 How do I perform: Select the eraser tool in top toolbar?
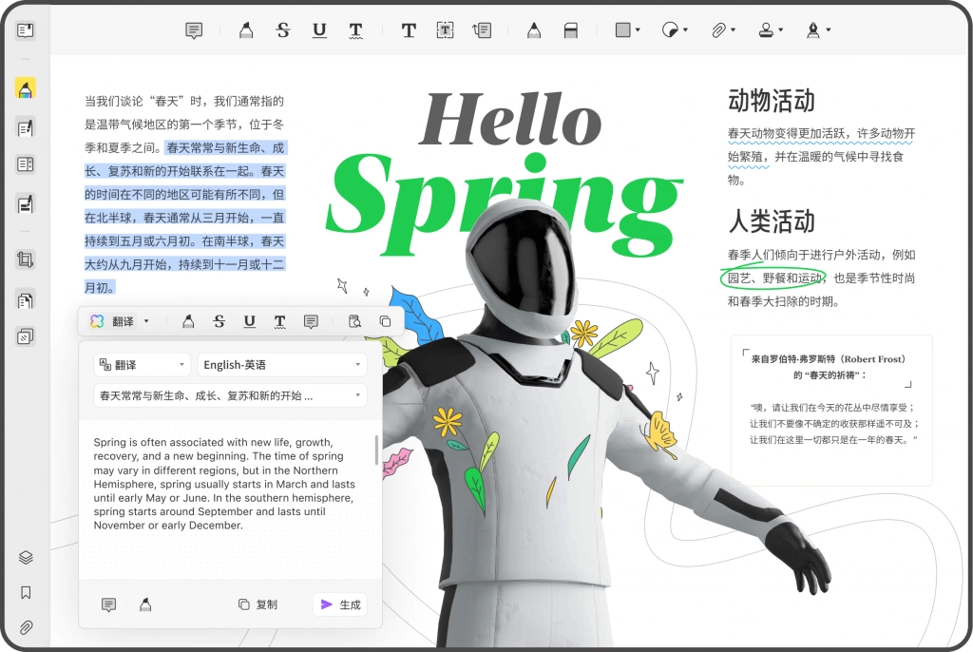point(570,29)
